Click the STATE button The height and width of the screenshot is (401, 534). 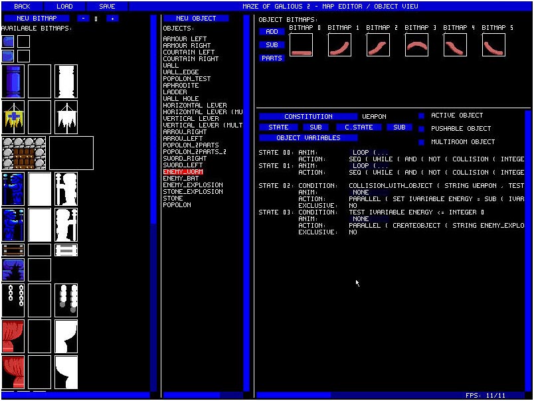click(x=278, y=127)
